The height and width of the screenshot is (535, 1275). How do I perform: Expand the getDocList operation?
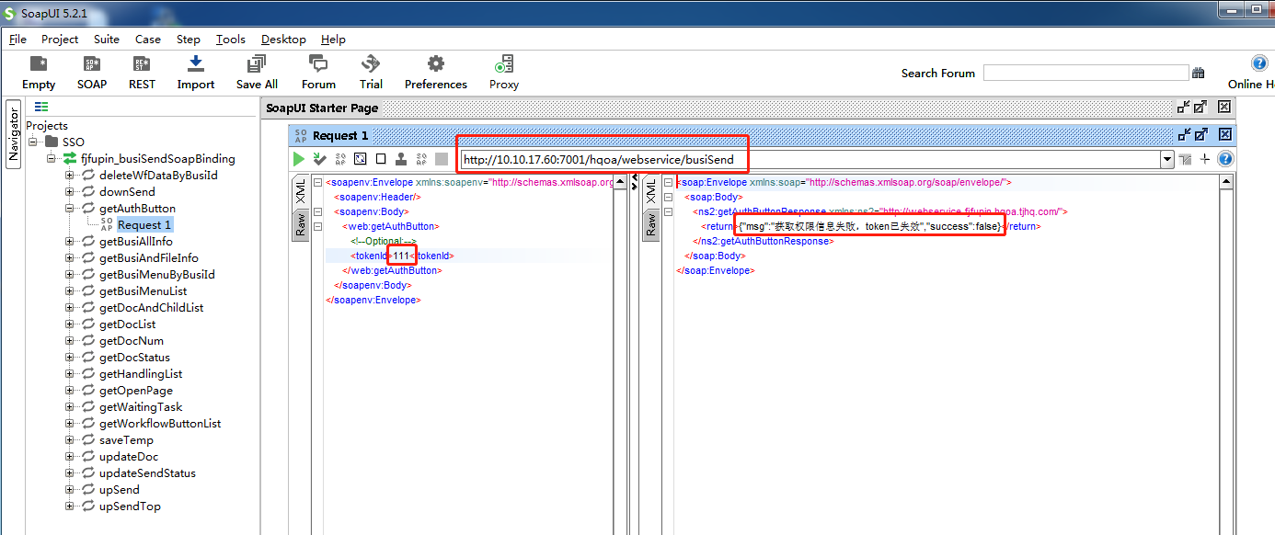pos(70,324)
